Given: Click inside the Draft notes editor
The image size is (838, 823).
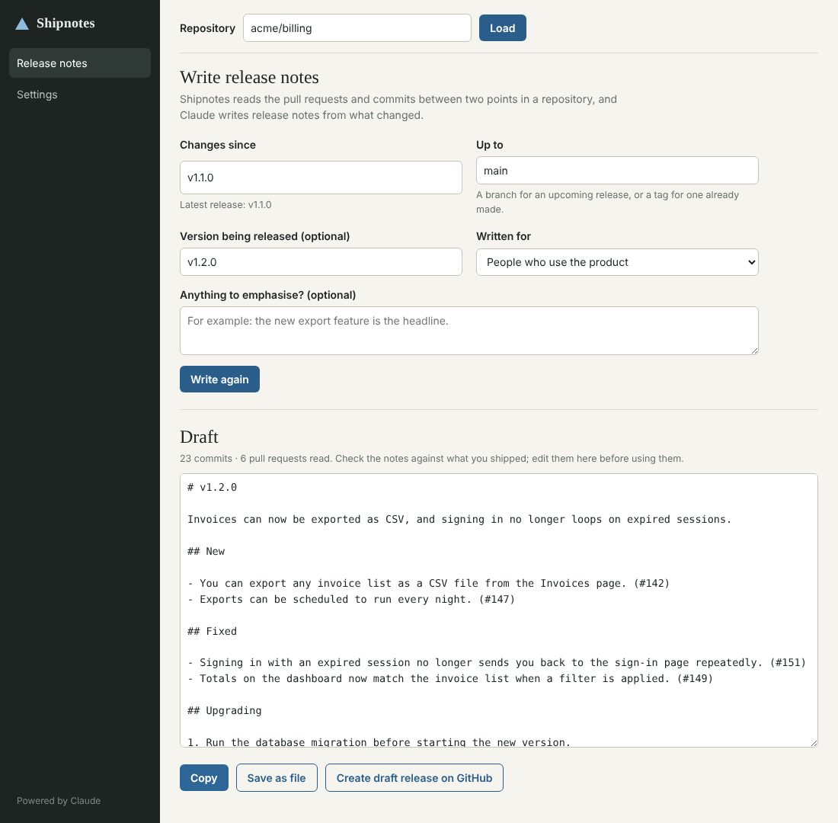Looking at the screenshot, I should click(x=499, y=610).
